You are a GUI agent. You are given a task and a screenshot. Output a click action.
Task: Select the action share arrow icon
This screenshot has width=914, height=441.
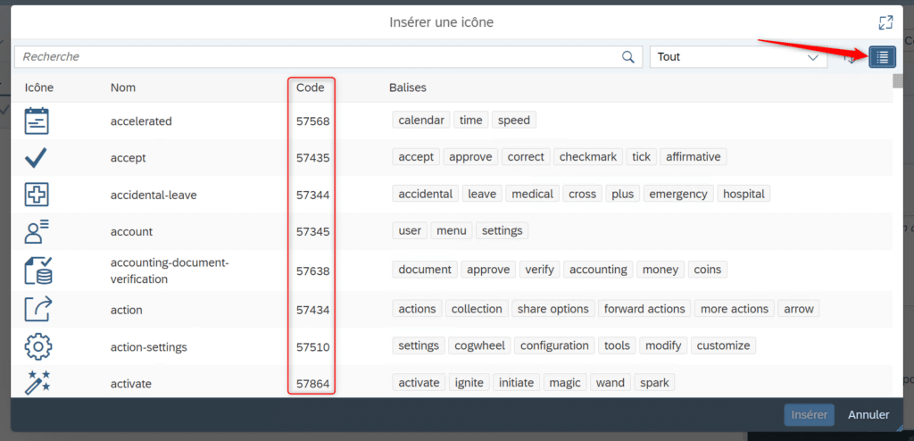coord(38,309)
